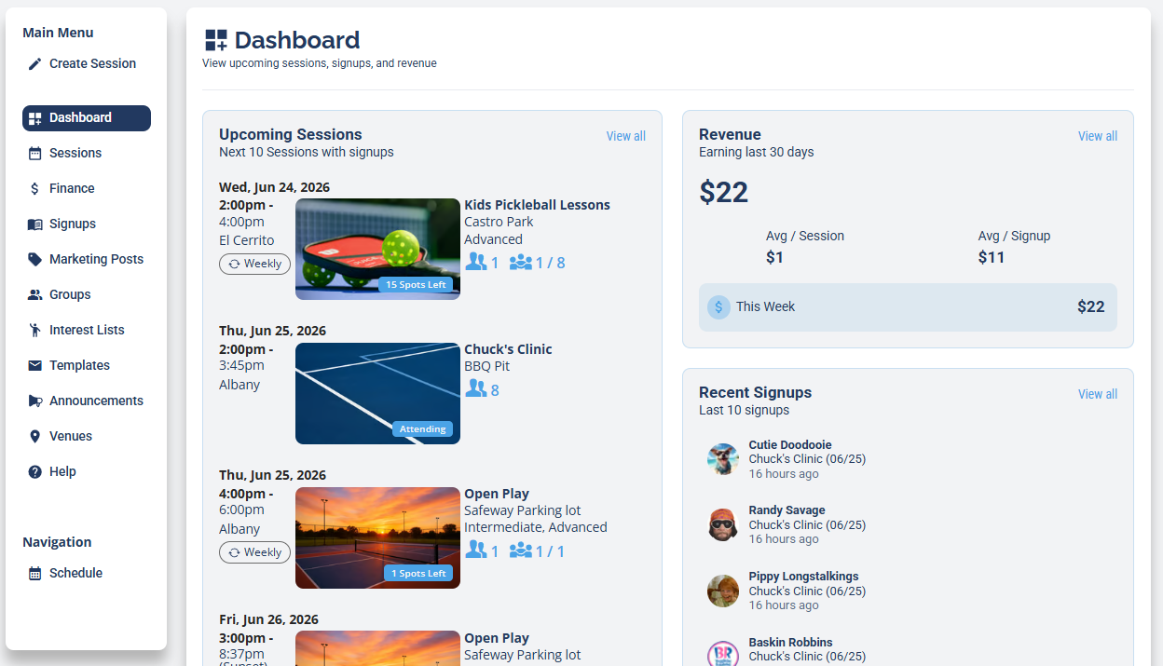Click the Pippy Longstalkings signup name
The height and width of the screenshot is (666, 1163).
803,577
